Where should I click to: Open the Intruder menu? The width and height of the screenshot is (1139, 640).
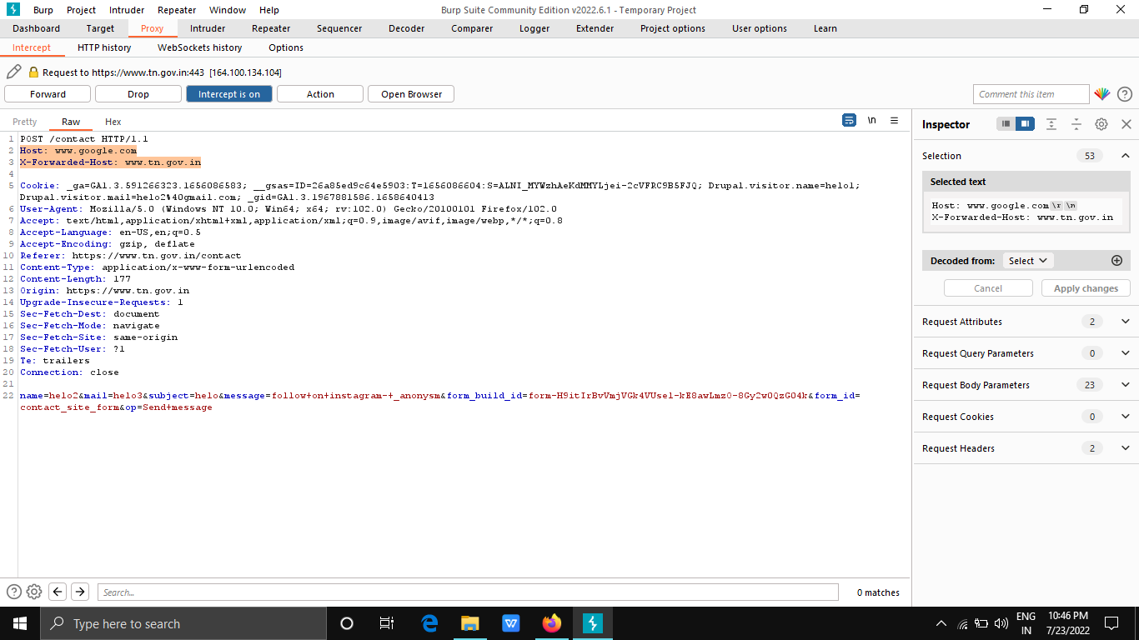pyautogui.click(x=127, y=10)
